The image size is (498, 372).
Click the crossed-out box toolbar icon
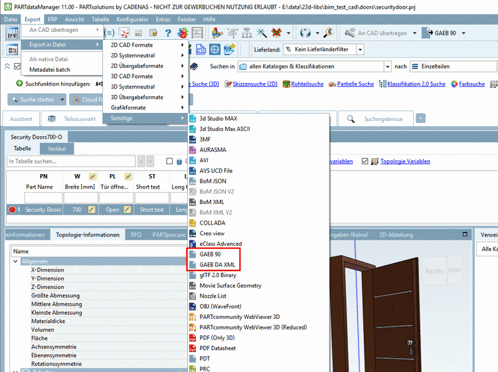click(x=197, y=33)
